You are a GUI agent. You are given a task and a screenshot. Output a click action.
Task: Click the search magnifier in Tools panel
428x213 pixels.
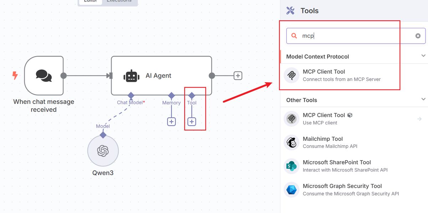294,36
